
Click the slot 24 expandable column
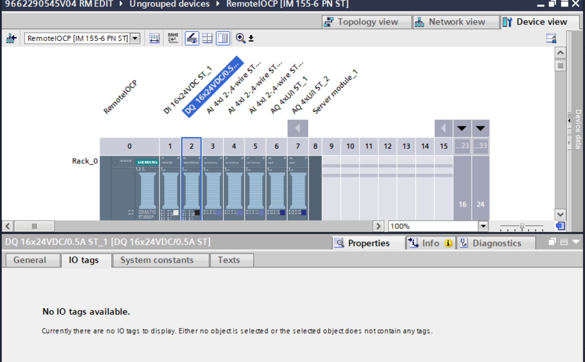tap(480, 188)
